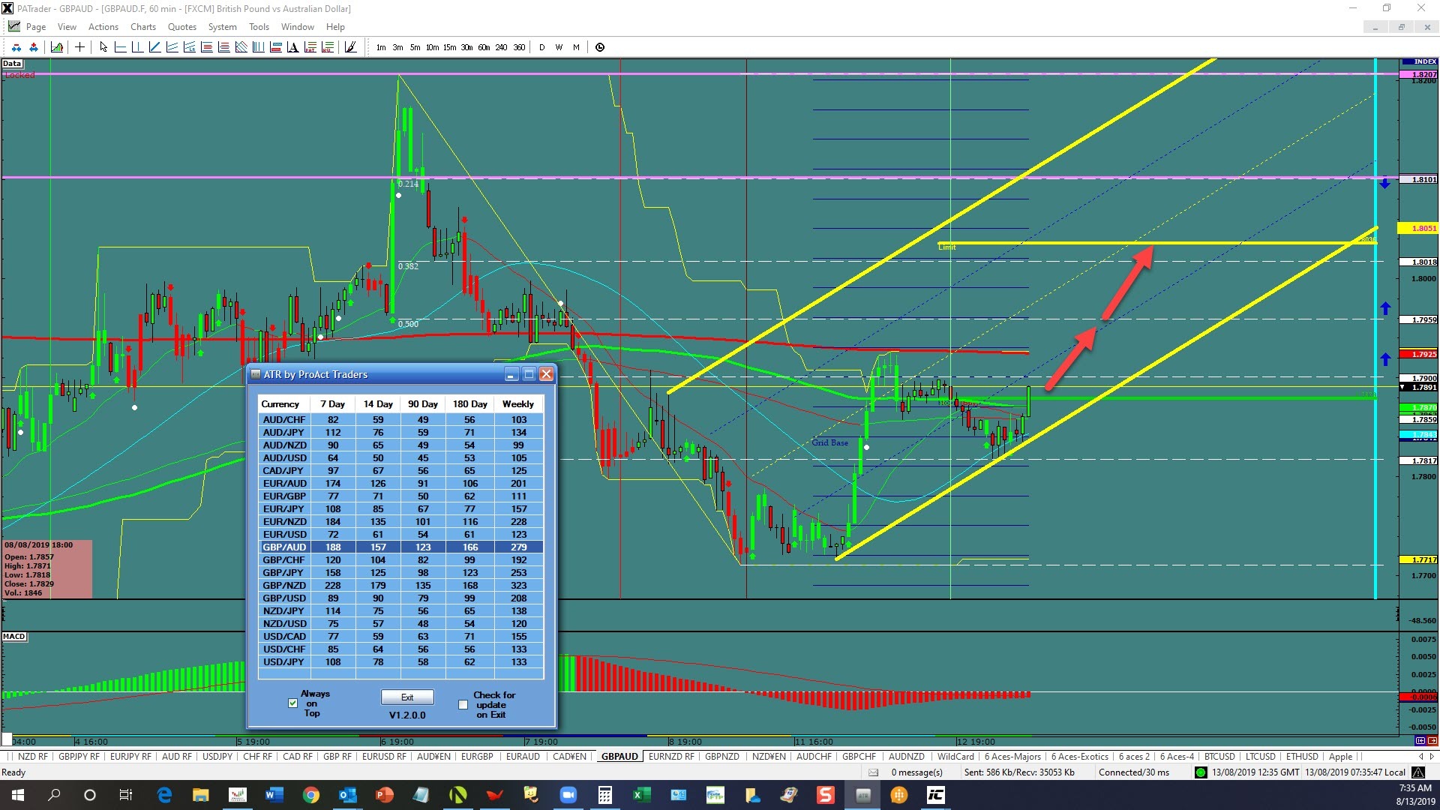Switch to the EURAUD chart tab

523,757
